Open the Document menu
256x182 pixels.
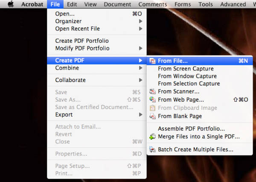point(118,4)
